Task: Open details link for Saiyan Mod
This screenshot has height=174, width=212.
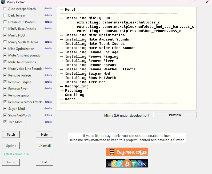Action: [x=48, y=108]
